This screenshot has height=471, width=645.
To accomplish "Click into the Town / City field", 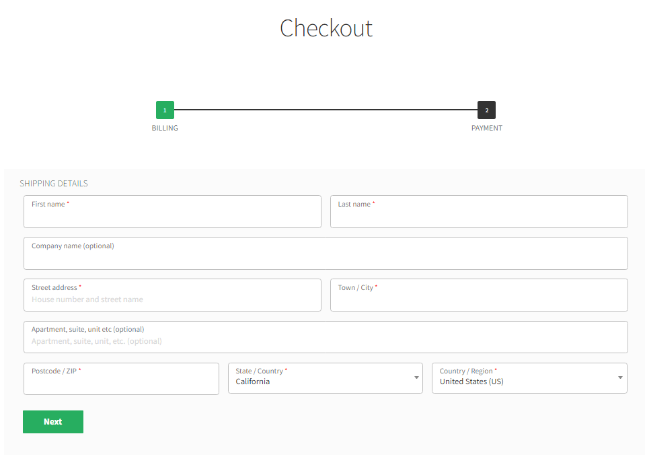I will pos(480,295).
